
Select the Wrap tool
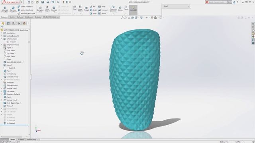102,7
